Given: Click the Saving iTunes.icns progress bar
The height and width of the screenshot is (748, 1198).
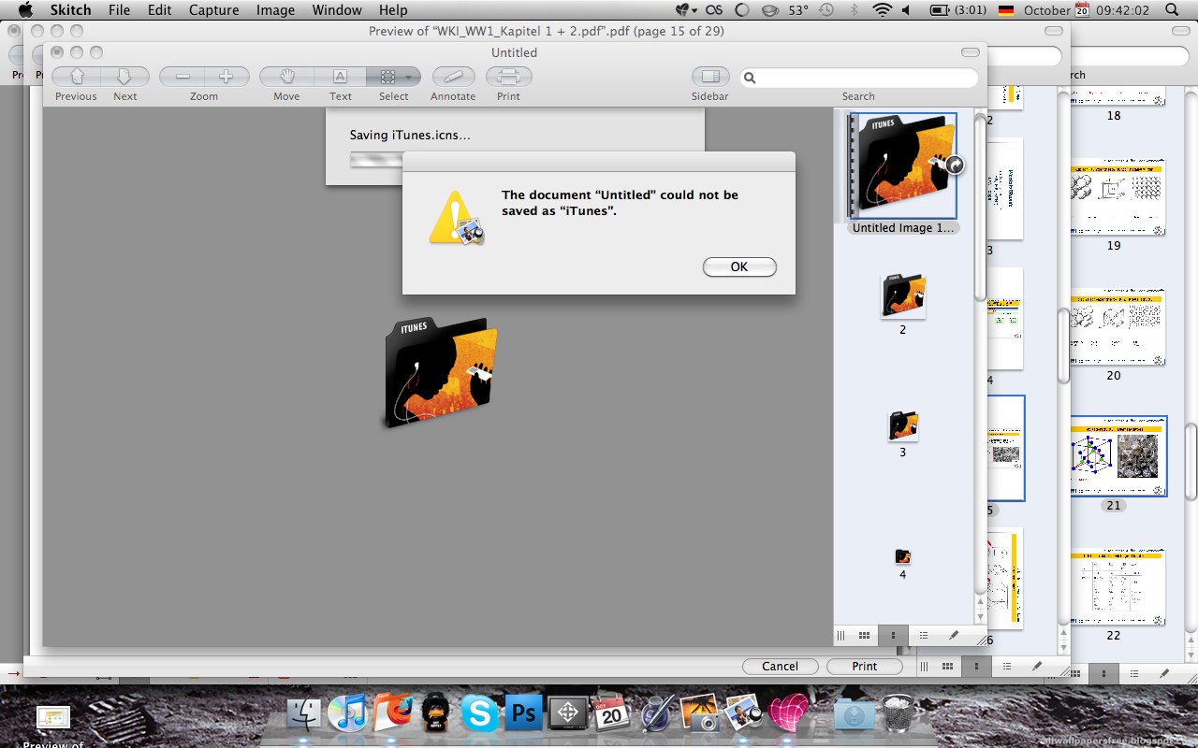Looking at the screenshot, I should (x=375, y=160).
